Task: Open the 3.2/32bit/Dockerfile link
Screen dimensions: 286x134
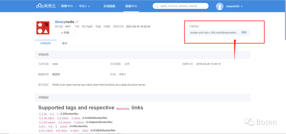Action: tap(95, 118)
